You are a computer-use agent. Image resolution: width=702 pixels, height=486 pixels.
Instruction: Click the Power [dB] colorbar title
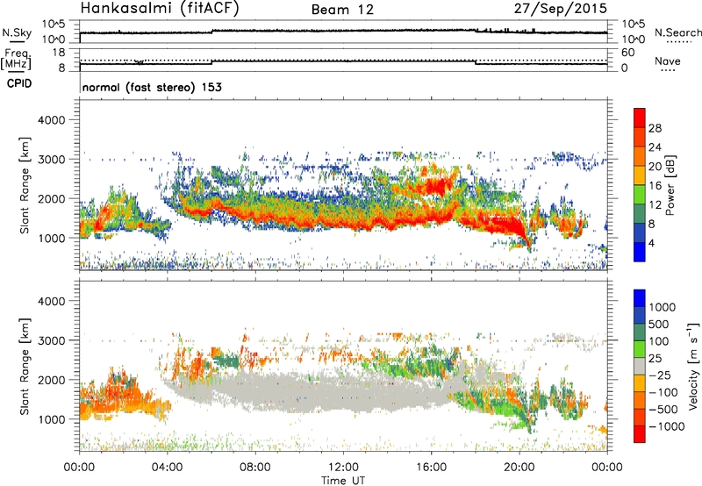[670, 185]
